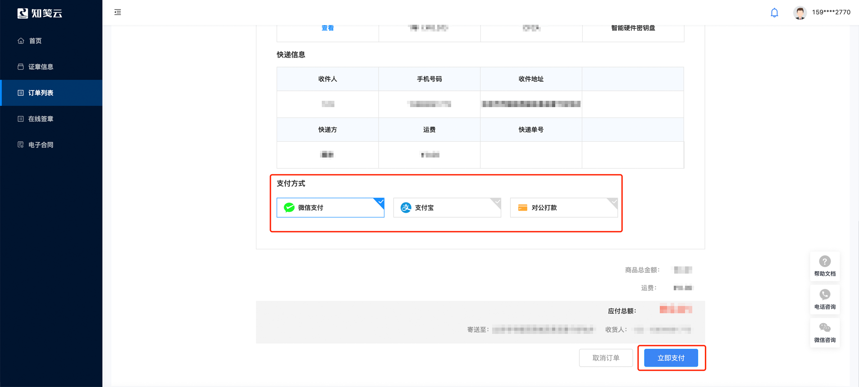Image resolution: width=859 pixels, height=387 pixels.
Task: Click the 寄送至 label
Action: tap(478, 330)
